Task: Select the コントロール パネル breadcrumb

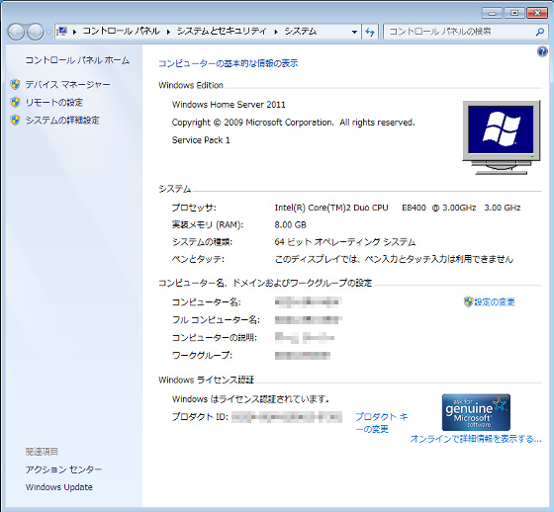Action: point(121,32)
